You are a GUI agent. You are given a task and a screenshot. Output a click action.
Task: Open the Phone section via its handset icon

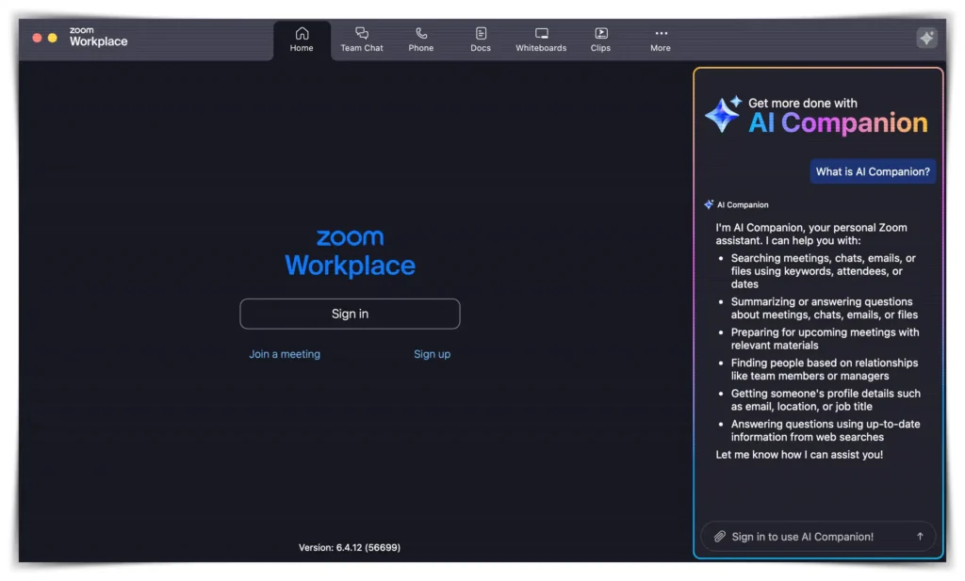(421, 32)
